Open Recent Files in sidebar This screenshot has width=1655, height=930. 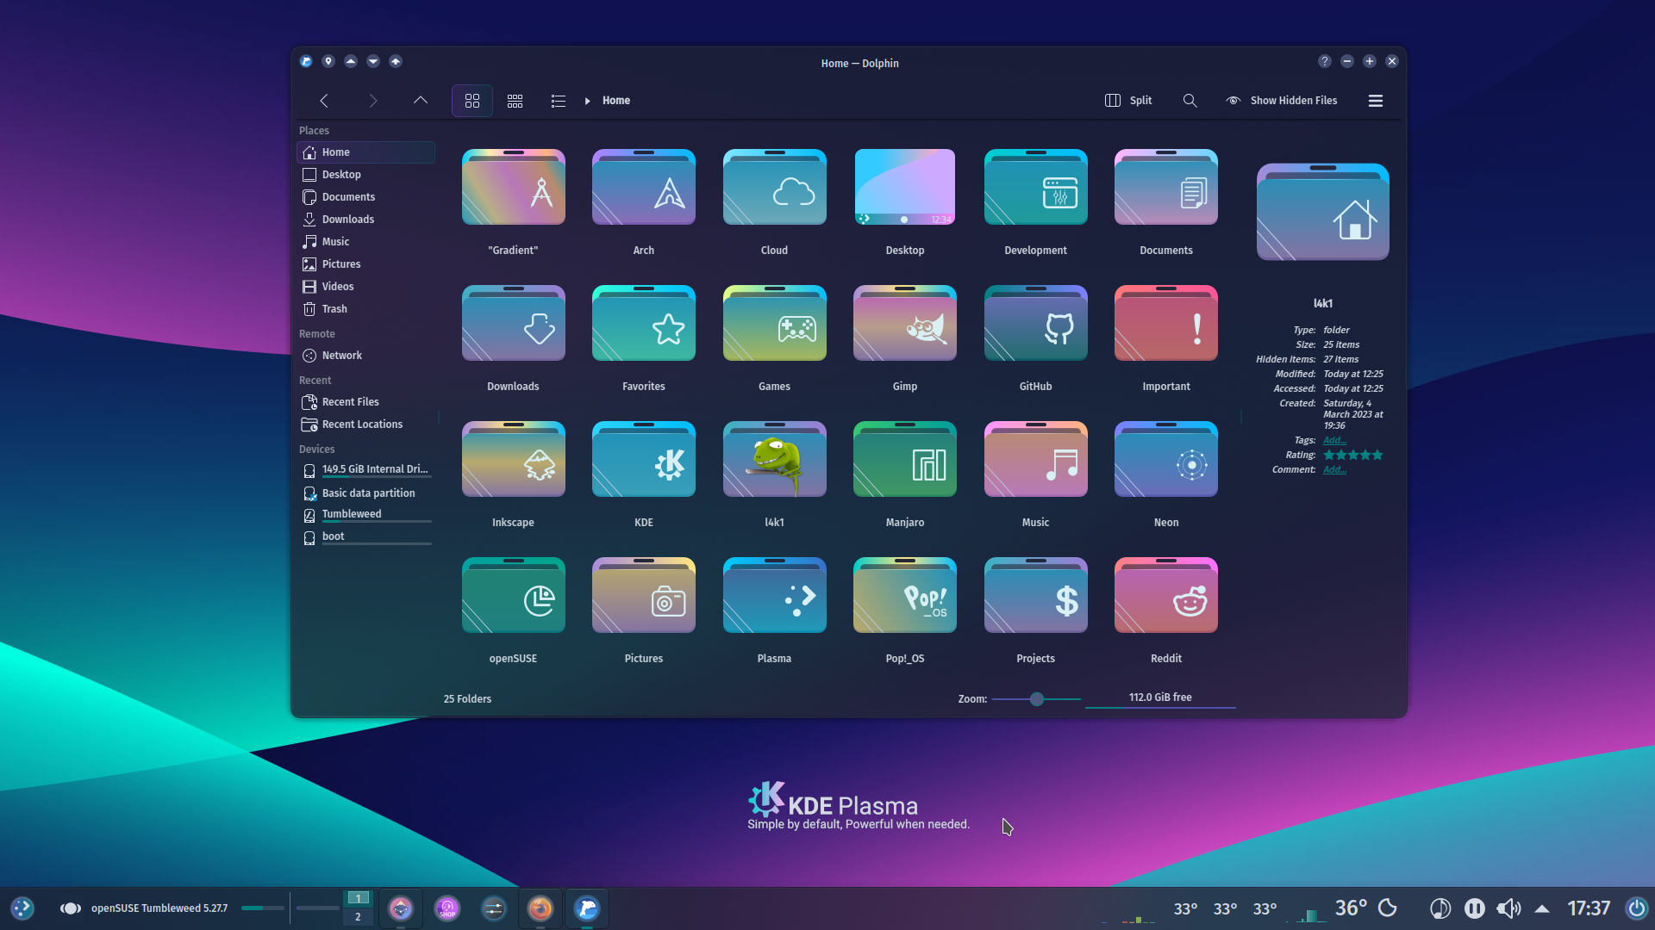pos(366,402)
